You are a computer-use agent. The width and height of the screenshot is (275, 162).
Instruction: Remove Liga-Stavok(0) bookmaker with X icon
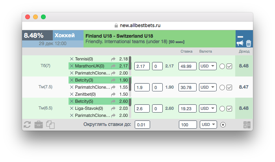72,108
